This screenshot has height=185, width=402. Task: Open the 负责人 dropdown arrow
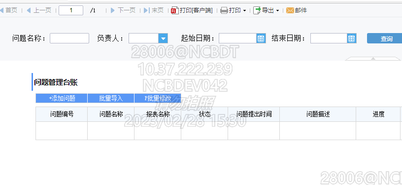pyautogui.click(x=163, y=38)
